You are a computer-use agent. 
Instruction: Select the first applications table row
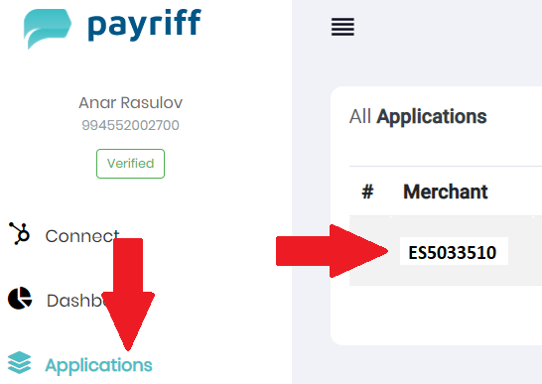pos(446,251)
